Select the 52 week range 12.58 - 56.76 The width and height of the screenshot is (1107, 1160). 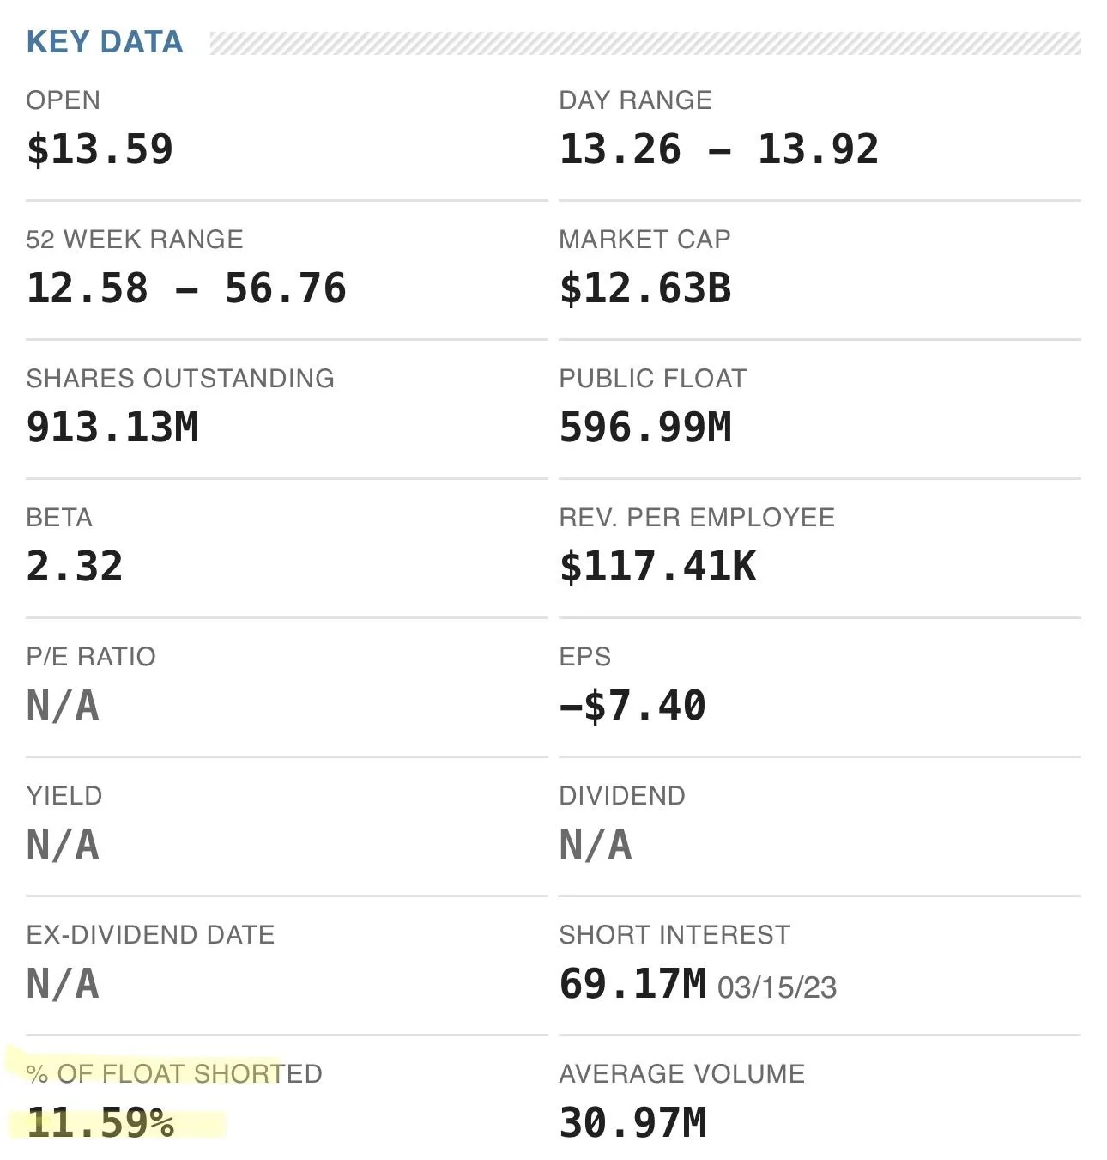click(186, 288)
